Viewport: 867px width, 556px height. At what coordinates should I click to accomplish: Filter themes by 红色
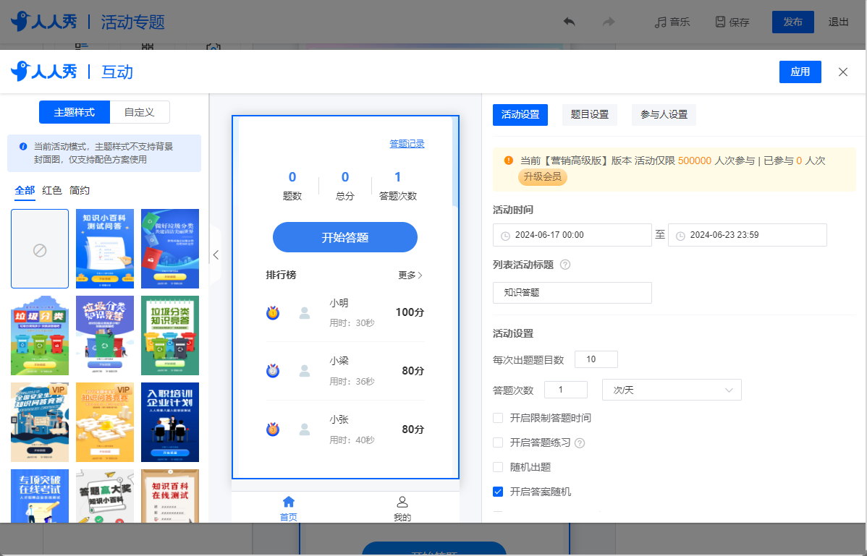click(x=52, y=190)
